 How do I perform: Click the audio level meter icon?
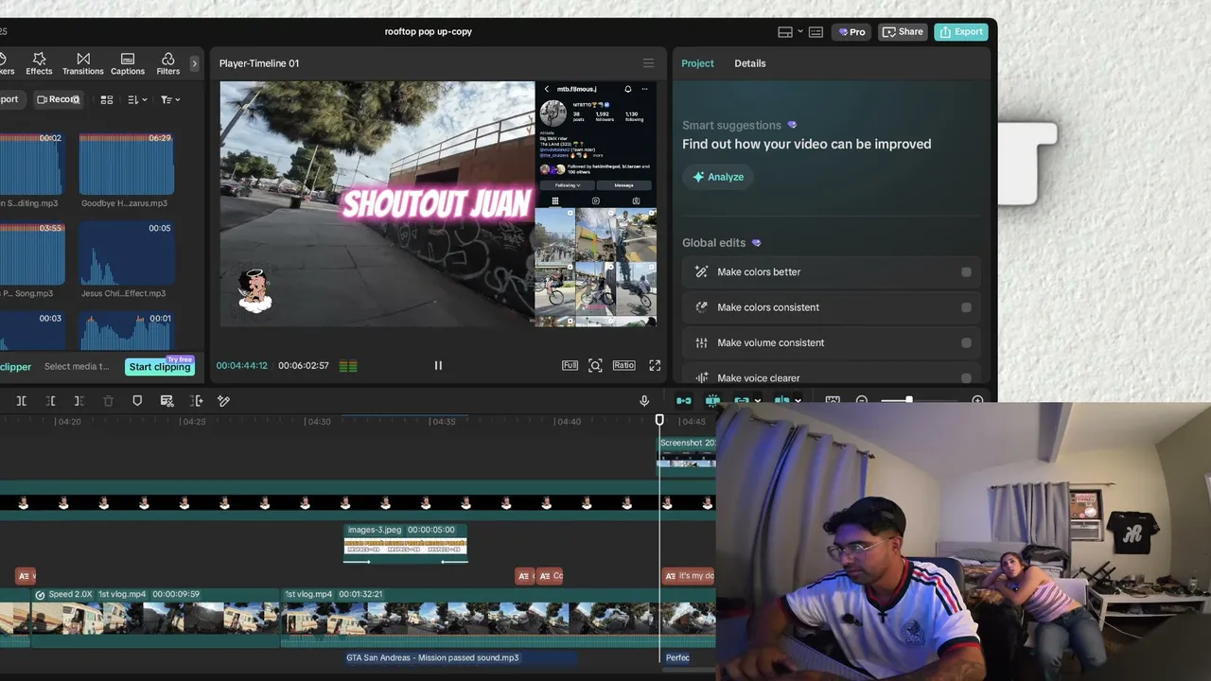348,366
